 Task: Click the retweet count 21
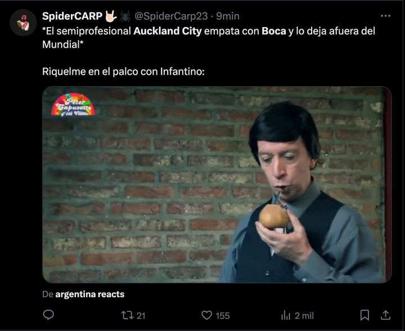click(x=141, y=316)
